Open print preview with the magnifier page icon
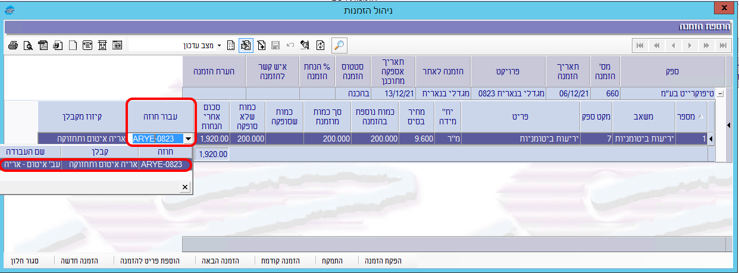 27,45
